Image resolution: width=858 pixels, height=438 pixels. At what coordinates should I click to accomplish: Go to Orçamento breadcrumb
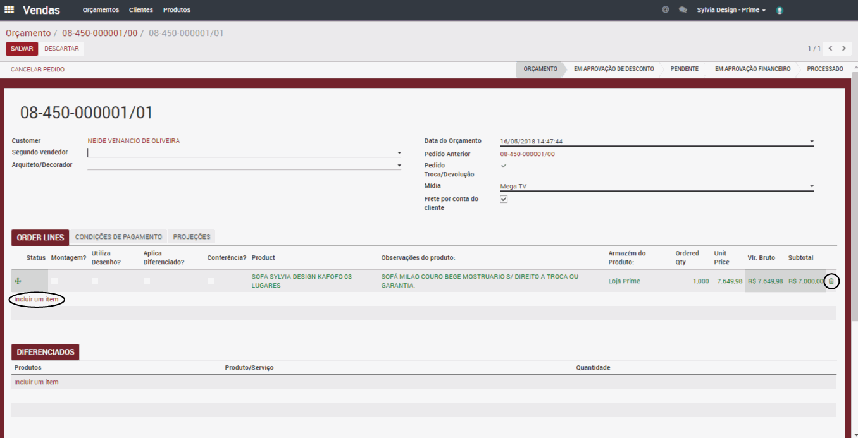coord(28,33)
